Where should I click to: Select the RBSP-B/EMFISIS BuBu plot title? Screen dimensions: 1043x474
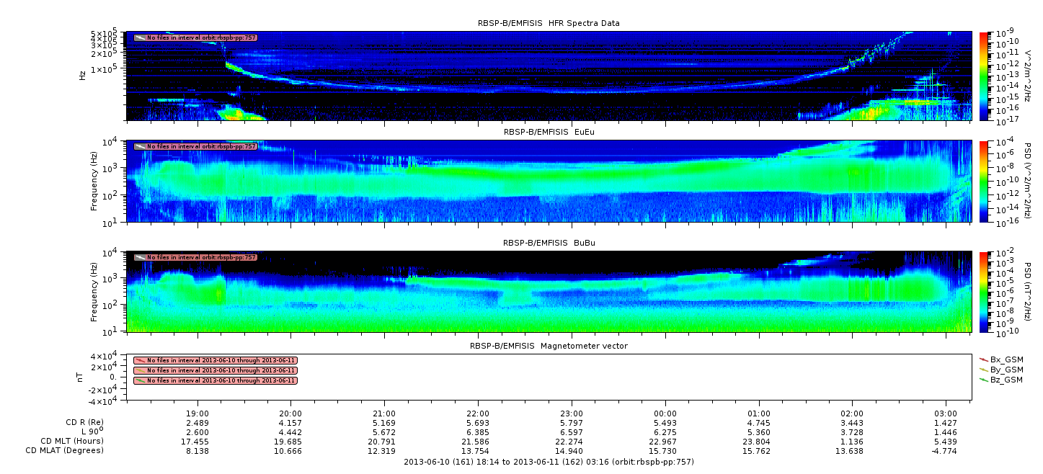pos(549,243)
